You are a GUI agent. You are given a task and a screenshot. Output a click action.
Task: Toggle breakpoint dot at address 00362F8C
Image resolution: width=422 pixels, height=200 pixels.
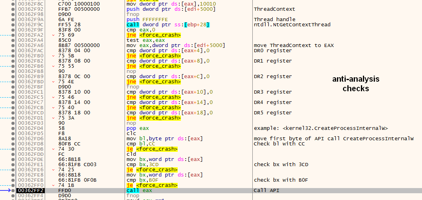tap(13, 4)
